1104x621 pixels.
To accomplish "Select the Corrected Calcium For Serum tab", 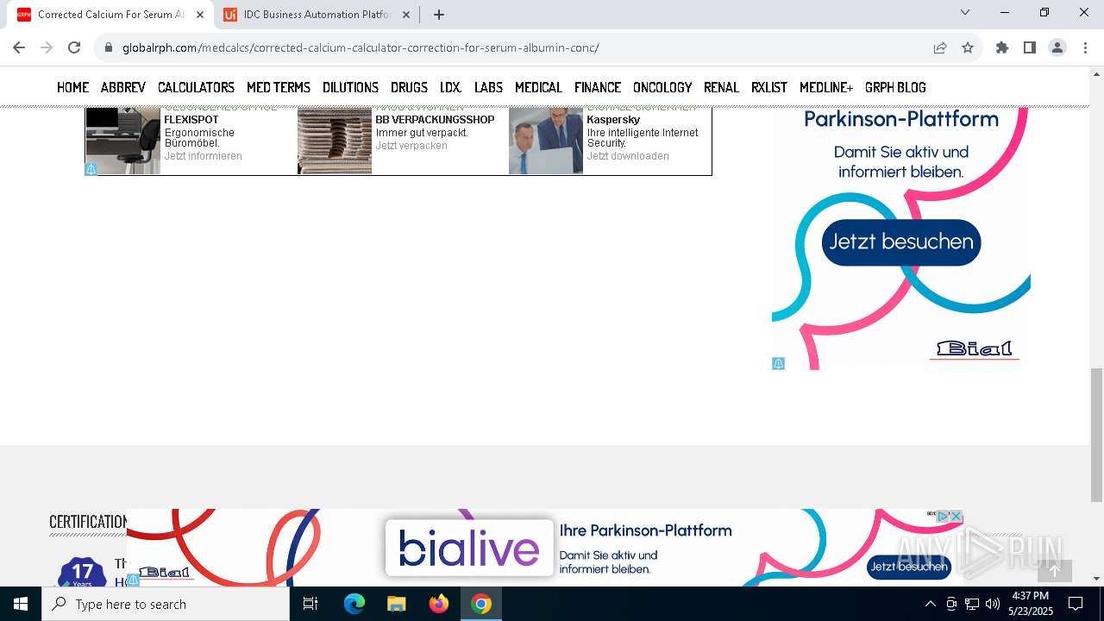I will click(x=110, y=15).
